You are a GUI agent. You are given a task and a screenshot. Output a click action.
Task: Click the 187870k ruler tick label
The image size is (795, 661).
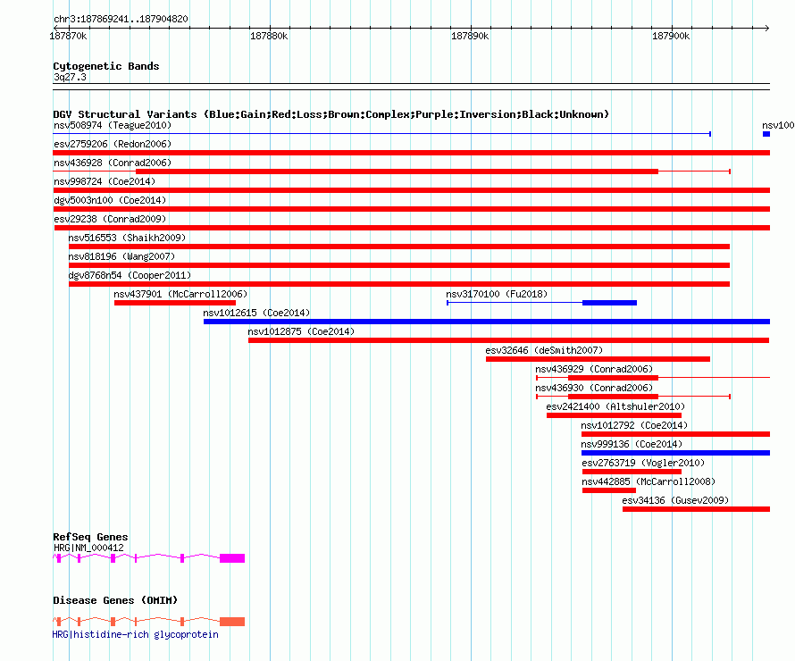[x=68, y=36]
